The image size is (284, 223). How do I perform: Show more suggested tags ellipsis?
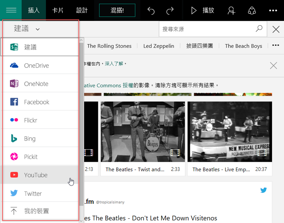tap(275, 46)
